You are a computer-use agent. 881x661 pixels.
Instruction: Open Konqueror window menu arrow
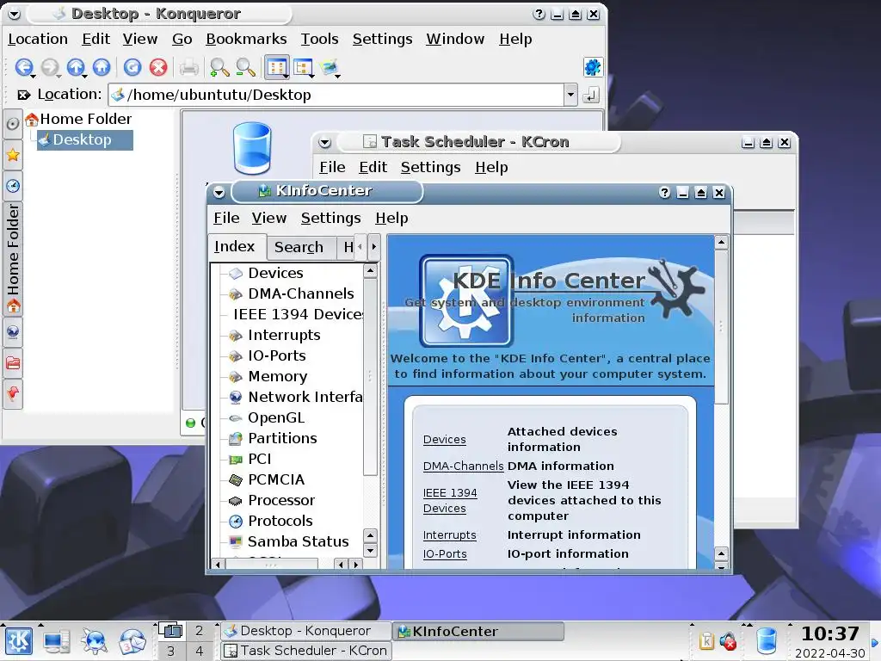pyautogui.click(x=14, y=14)
